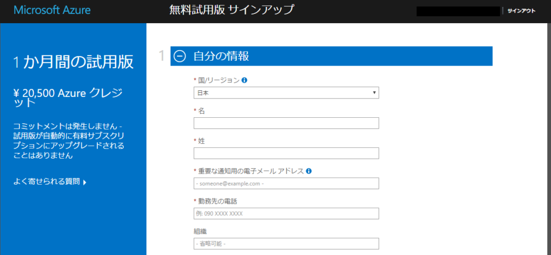551x255 pixels.
Task: Click the 自分の情報 section header title
Action: [221, 56]
